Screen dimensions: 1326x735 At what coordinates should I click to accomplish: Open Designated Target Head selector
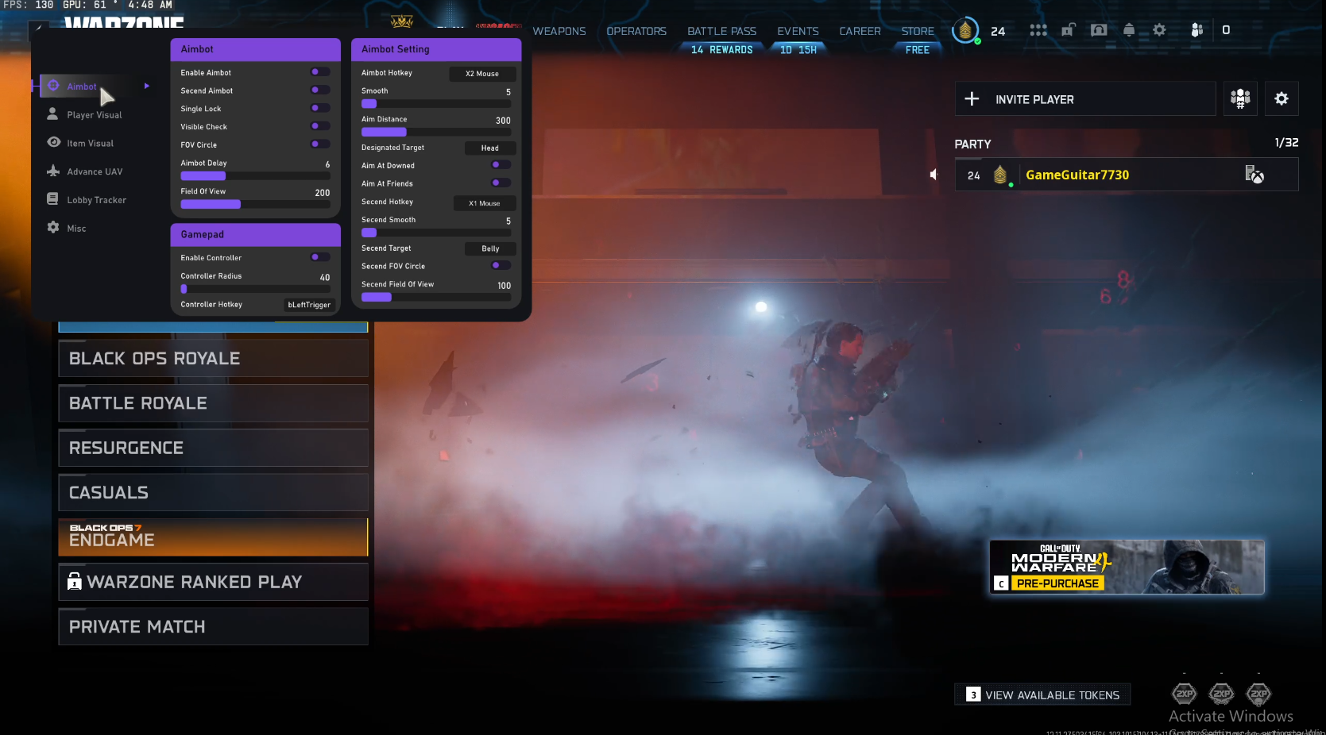tap(490, 148)
